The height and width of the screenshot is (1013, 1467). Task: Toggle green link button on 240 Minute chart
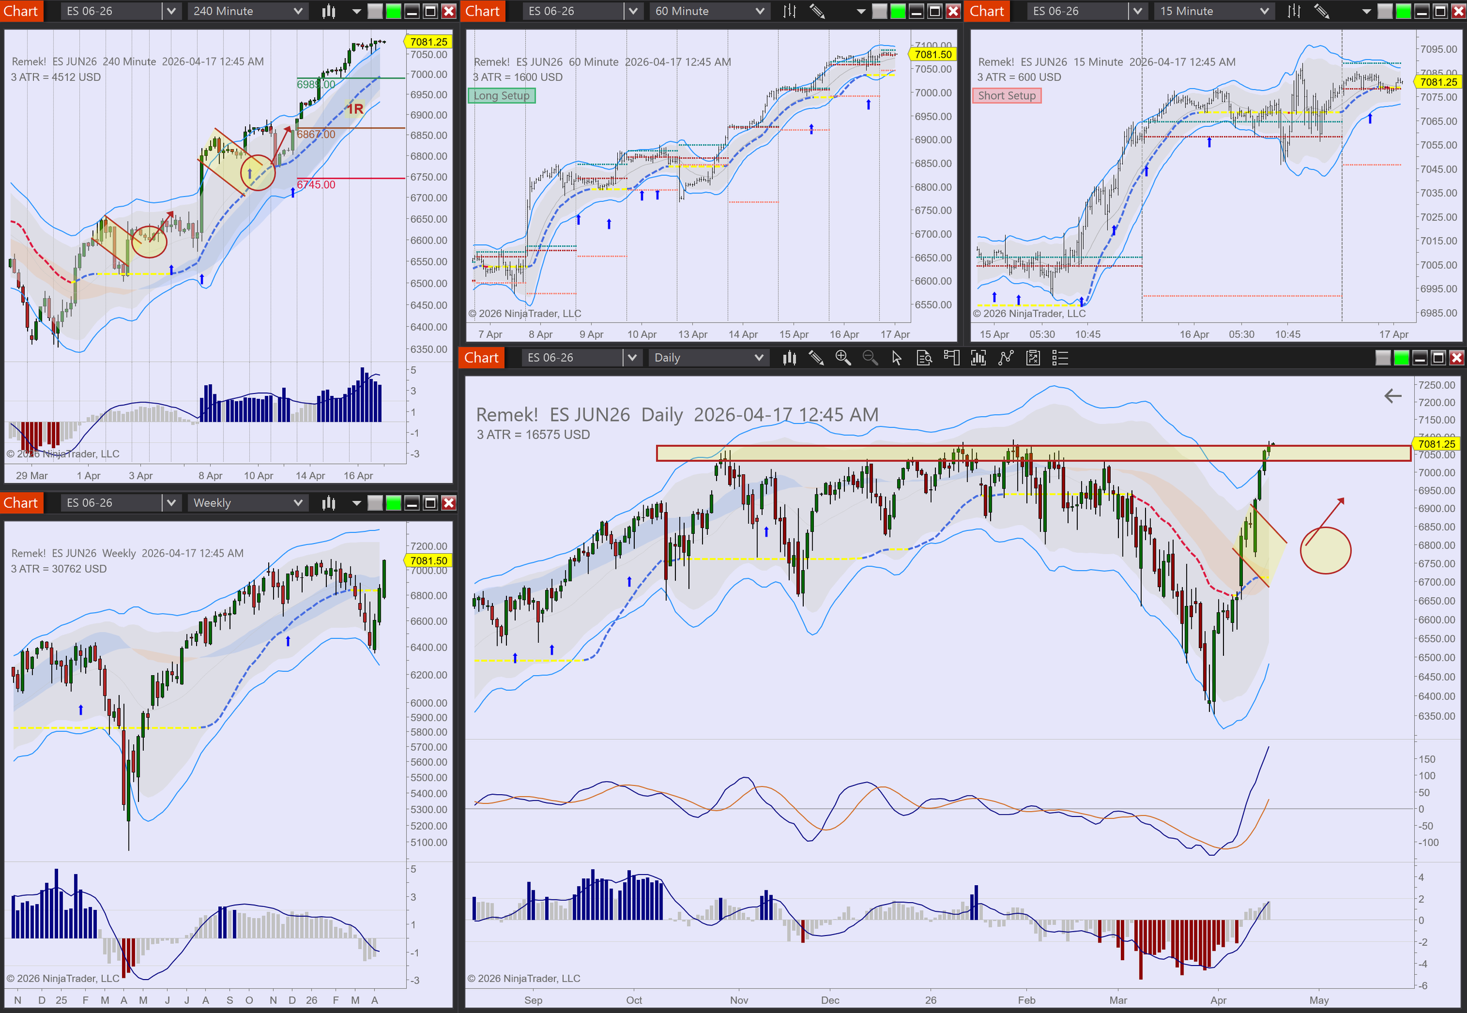pos(394,11)
